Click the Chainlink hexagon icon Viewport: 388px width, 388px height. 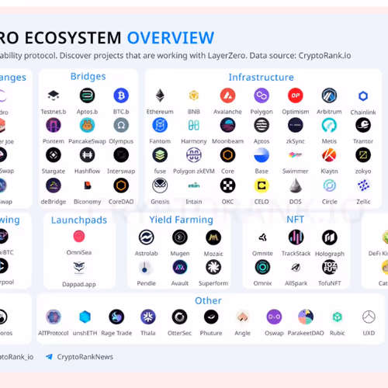point(363,96)
